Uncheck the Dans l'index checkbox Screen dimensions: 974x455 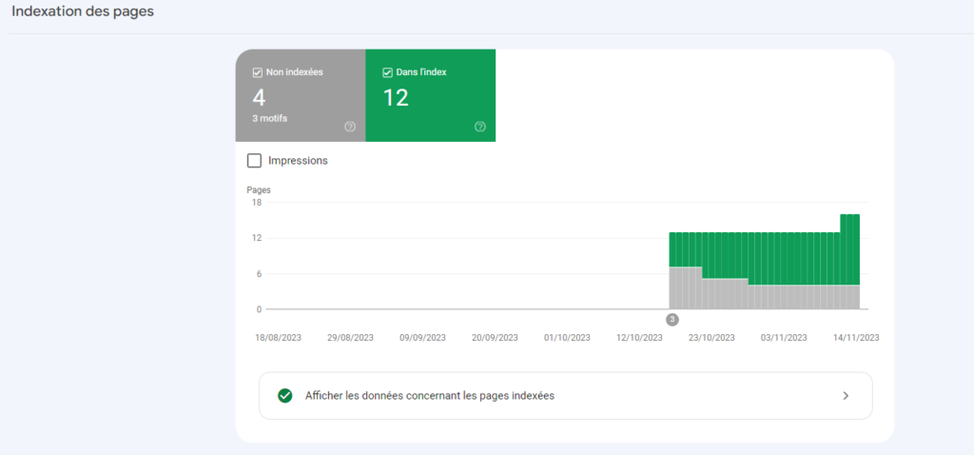pyautogui.click(x=388, y=72)
